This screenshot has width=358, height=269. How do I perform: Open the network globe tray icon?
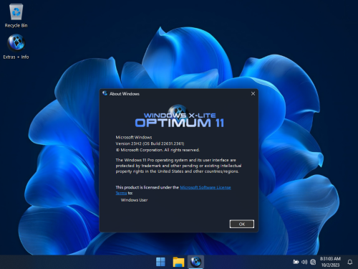click(x=313, y=262)
